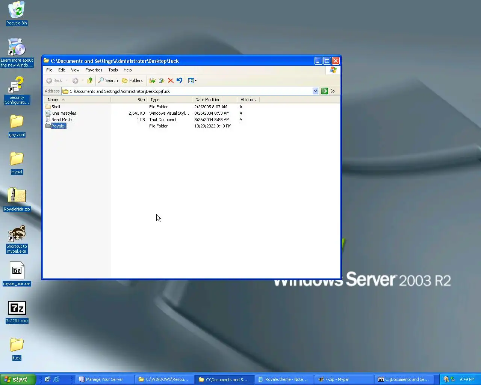This screenshot has width=481, height=385.
Task: Expand the Address bar dropdown list
Action: pos(315,91)
